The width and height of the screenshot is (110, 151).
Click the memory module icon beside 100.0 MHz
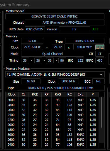[x=100, y=47]
